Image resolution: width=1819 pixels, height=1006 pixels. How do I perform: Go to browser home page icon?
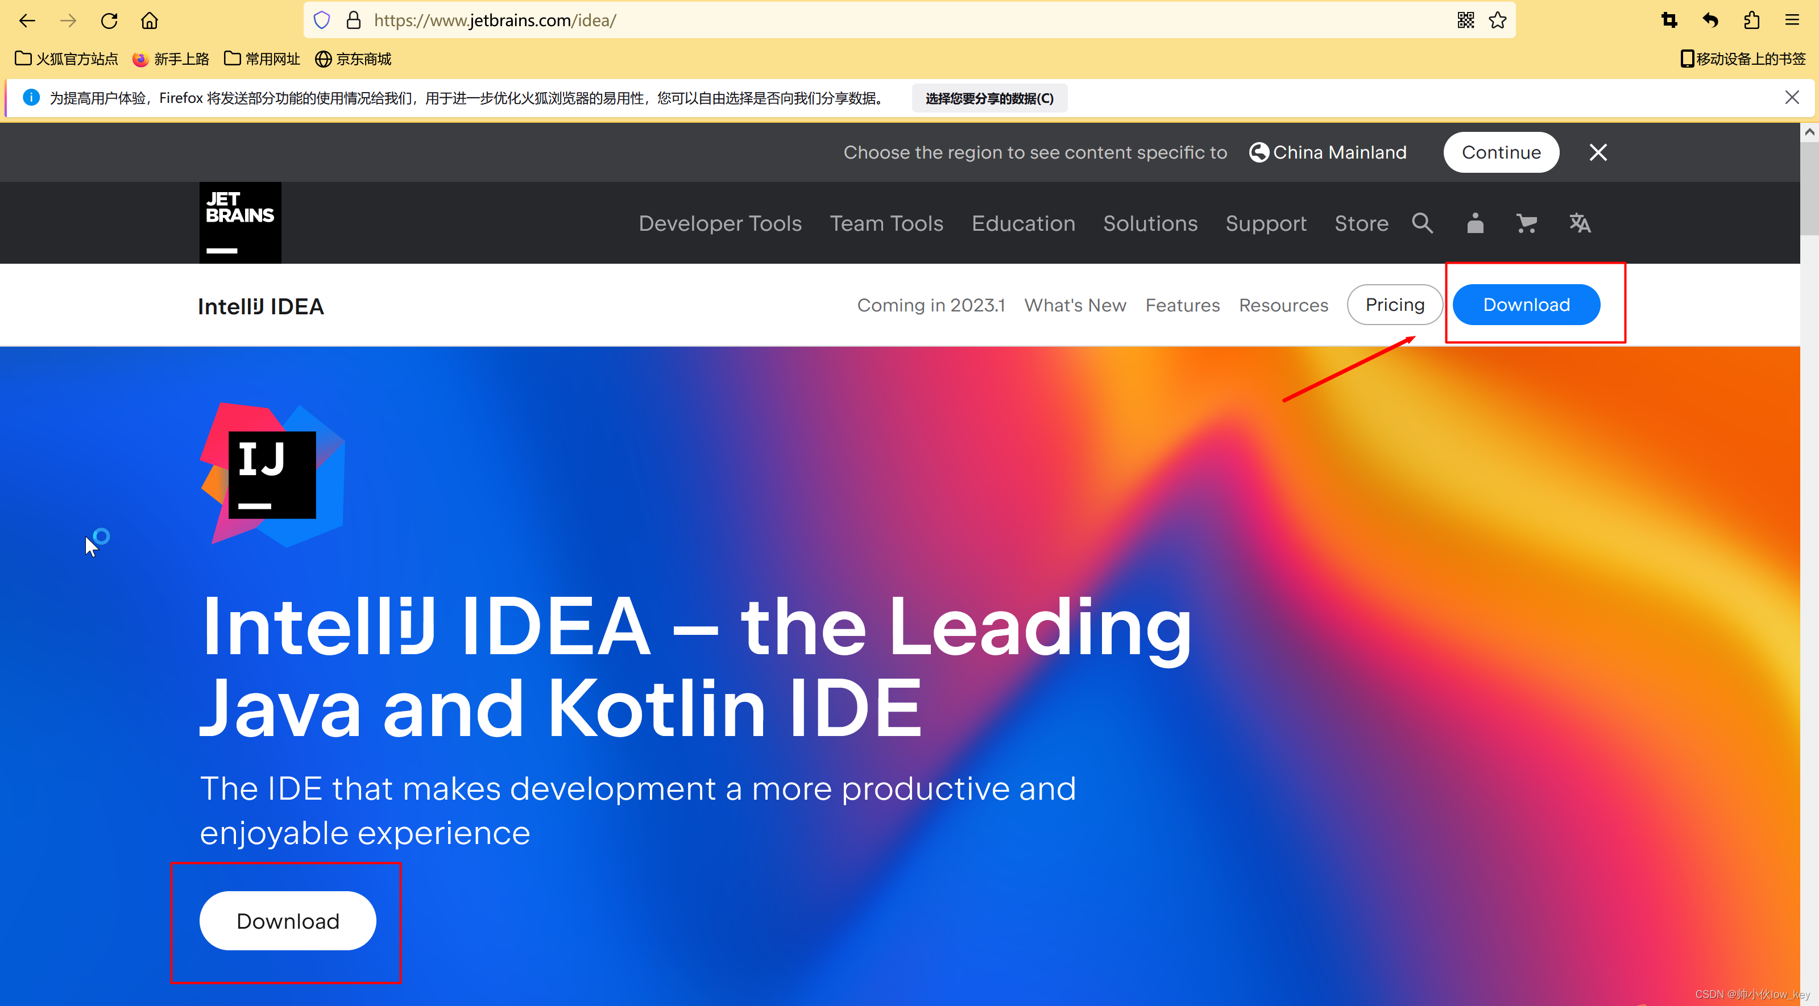pyautogui.click(x=150, y=20)
